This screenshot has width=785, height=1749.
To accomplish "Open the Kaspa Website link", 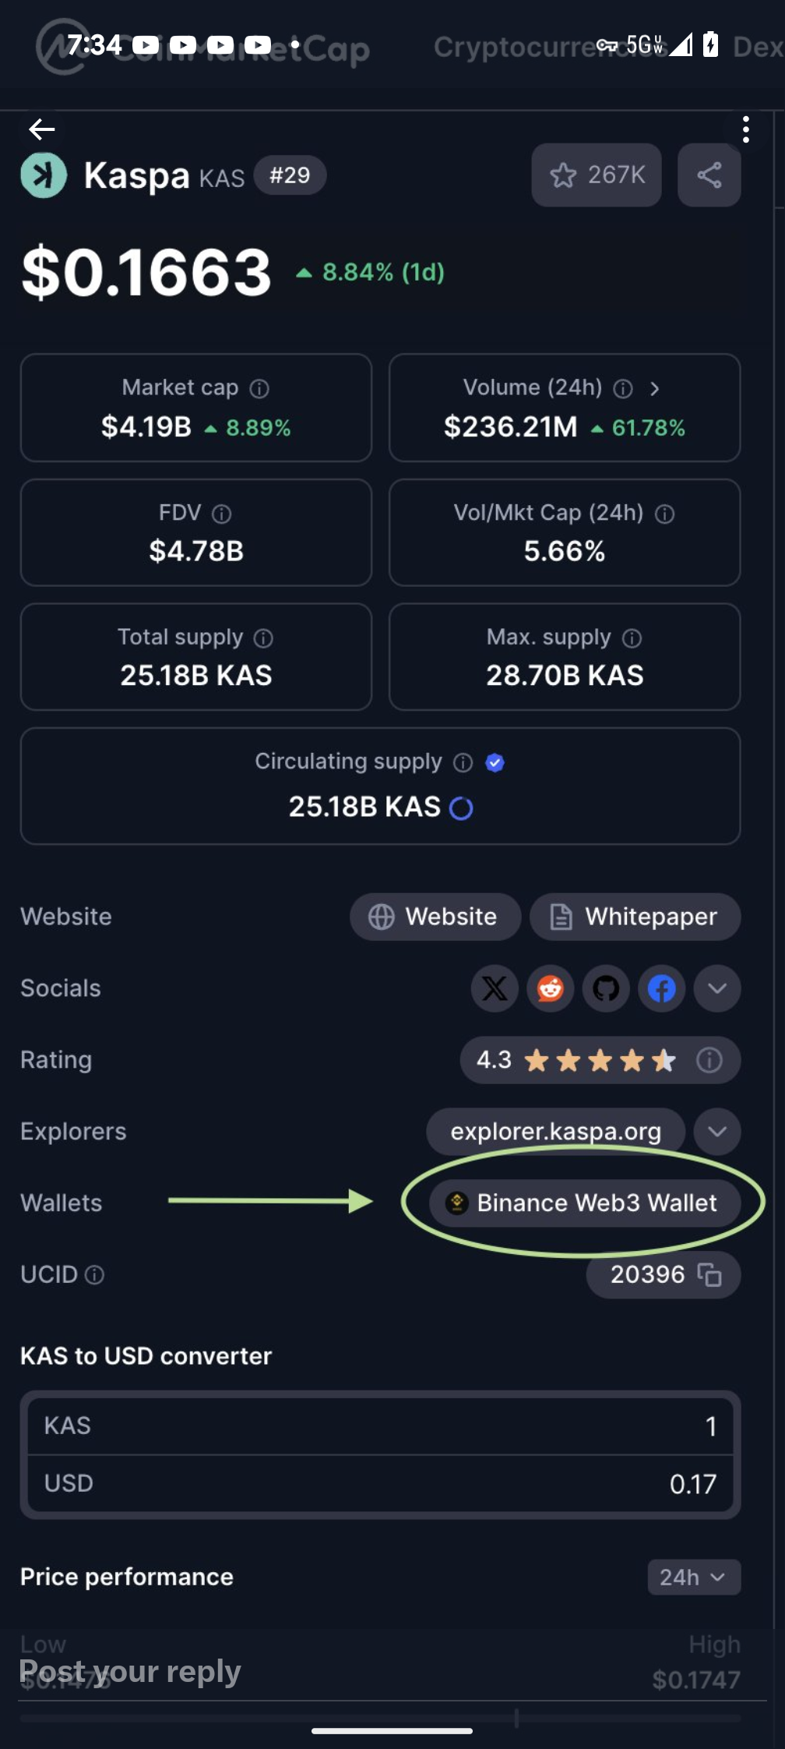I will click(435, 917).
